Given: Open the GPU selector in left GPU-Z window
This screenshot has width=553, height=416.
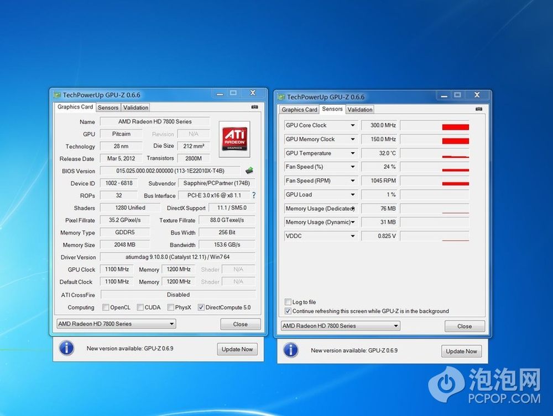Looking at the screenshot, I should pos(116,324).
